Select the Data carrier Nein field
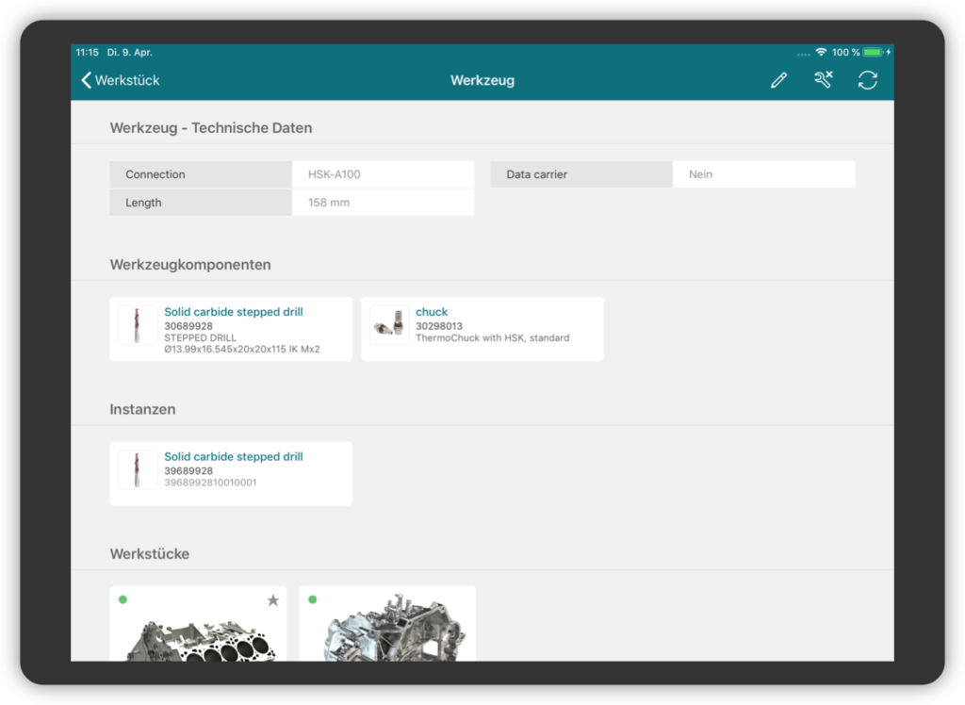Image resolution: width=965 pixels, height=705 pixels. (763, 174)
